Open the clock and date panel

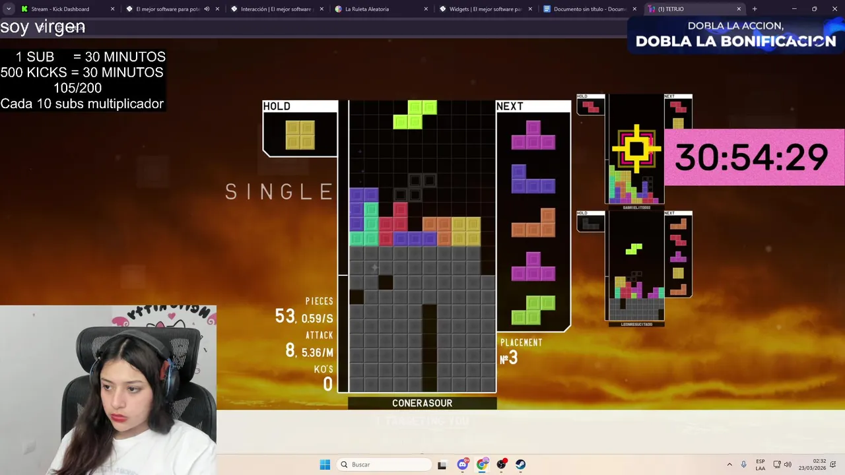pyautogui.click(x=812, y=464)
